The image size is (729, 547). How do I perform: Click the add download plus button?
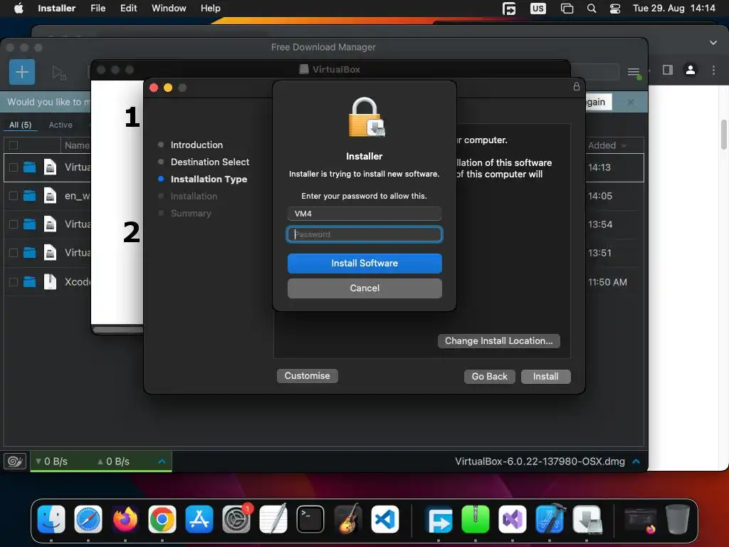pos(22,72)
